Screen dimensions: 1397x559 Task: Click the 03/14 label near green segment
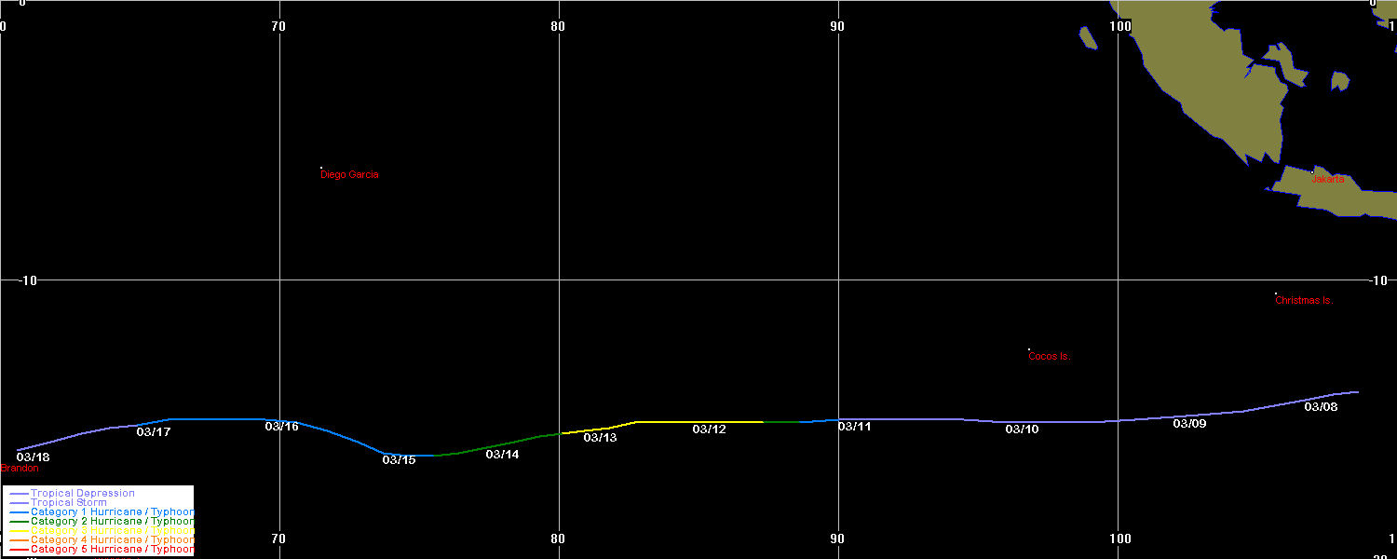(x=502, y=455)
